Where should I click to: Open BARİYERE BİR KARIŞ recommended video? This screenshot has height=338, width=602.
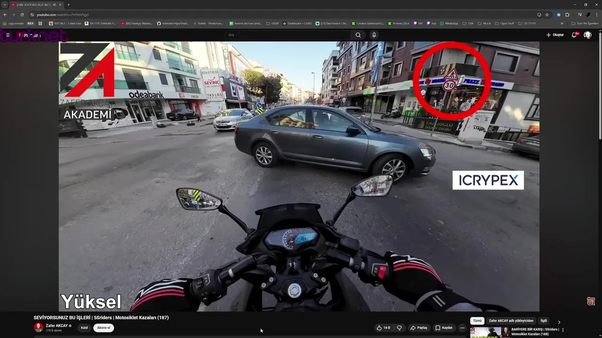tap(535, 331)
